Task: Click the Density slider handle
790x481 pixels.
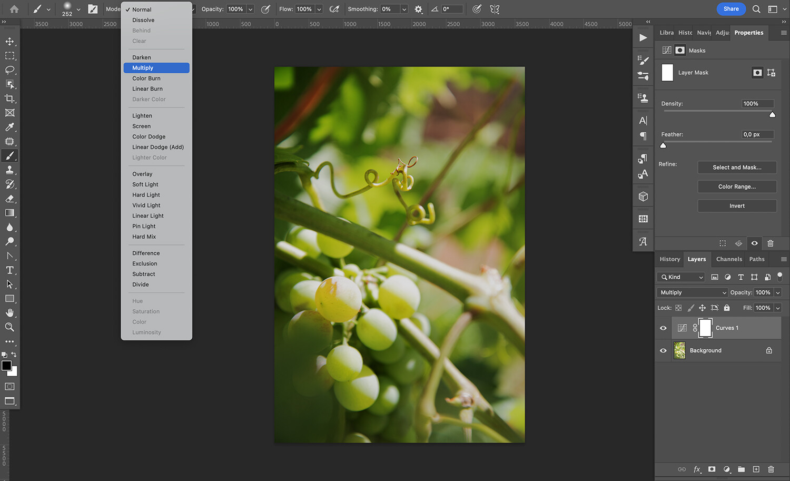Action: click(772, 115)
